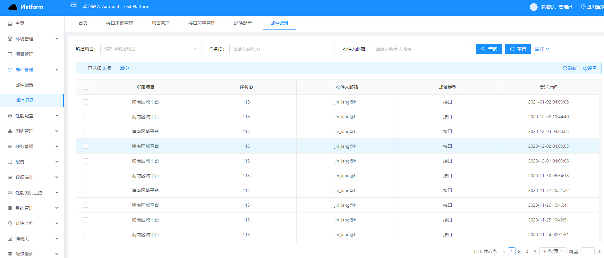The image size is (604, 258).
Task: Select the checkbox for task ID 115 row
Action: [x=86, y=117]
